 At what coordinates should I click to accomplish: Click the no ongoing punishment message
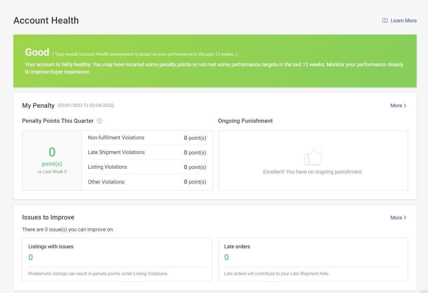coord(313,172)
